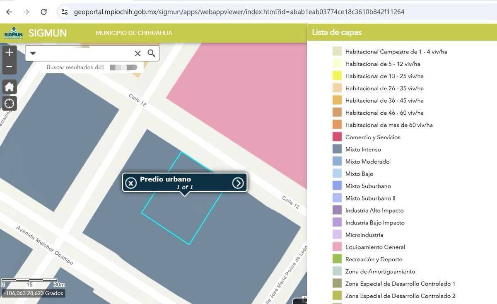Select Equipamiento General legend entry

pos(375,247)
